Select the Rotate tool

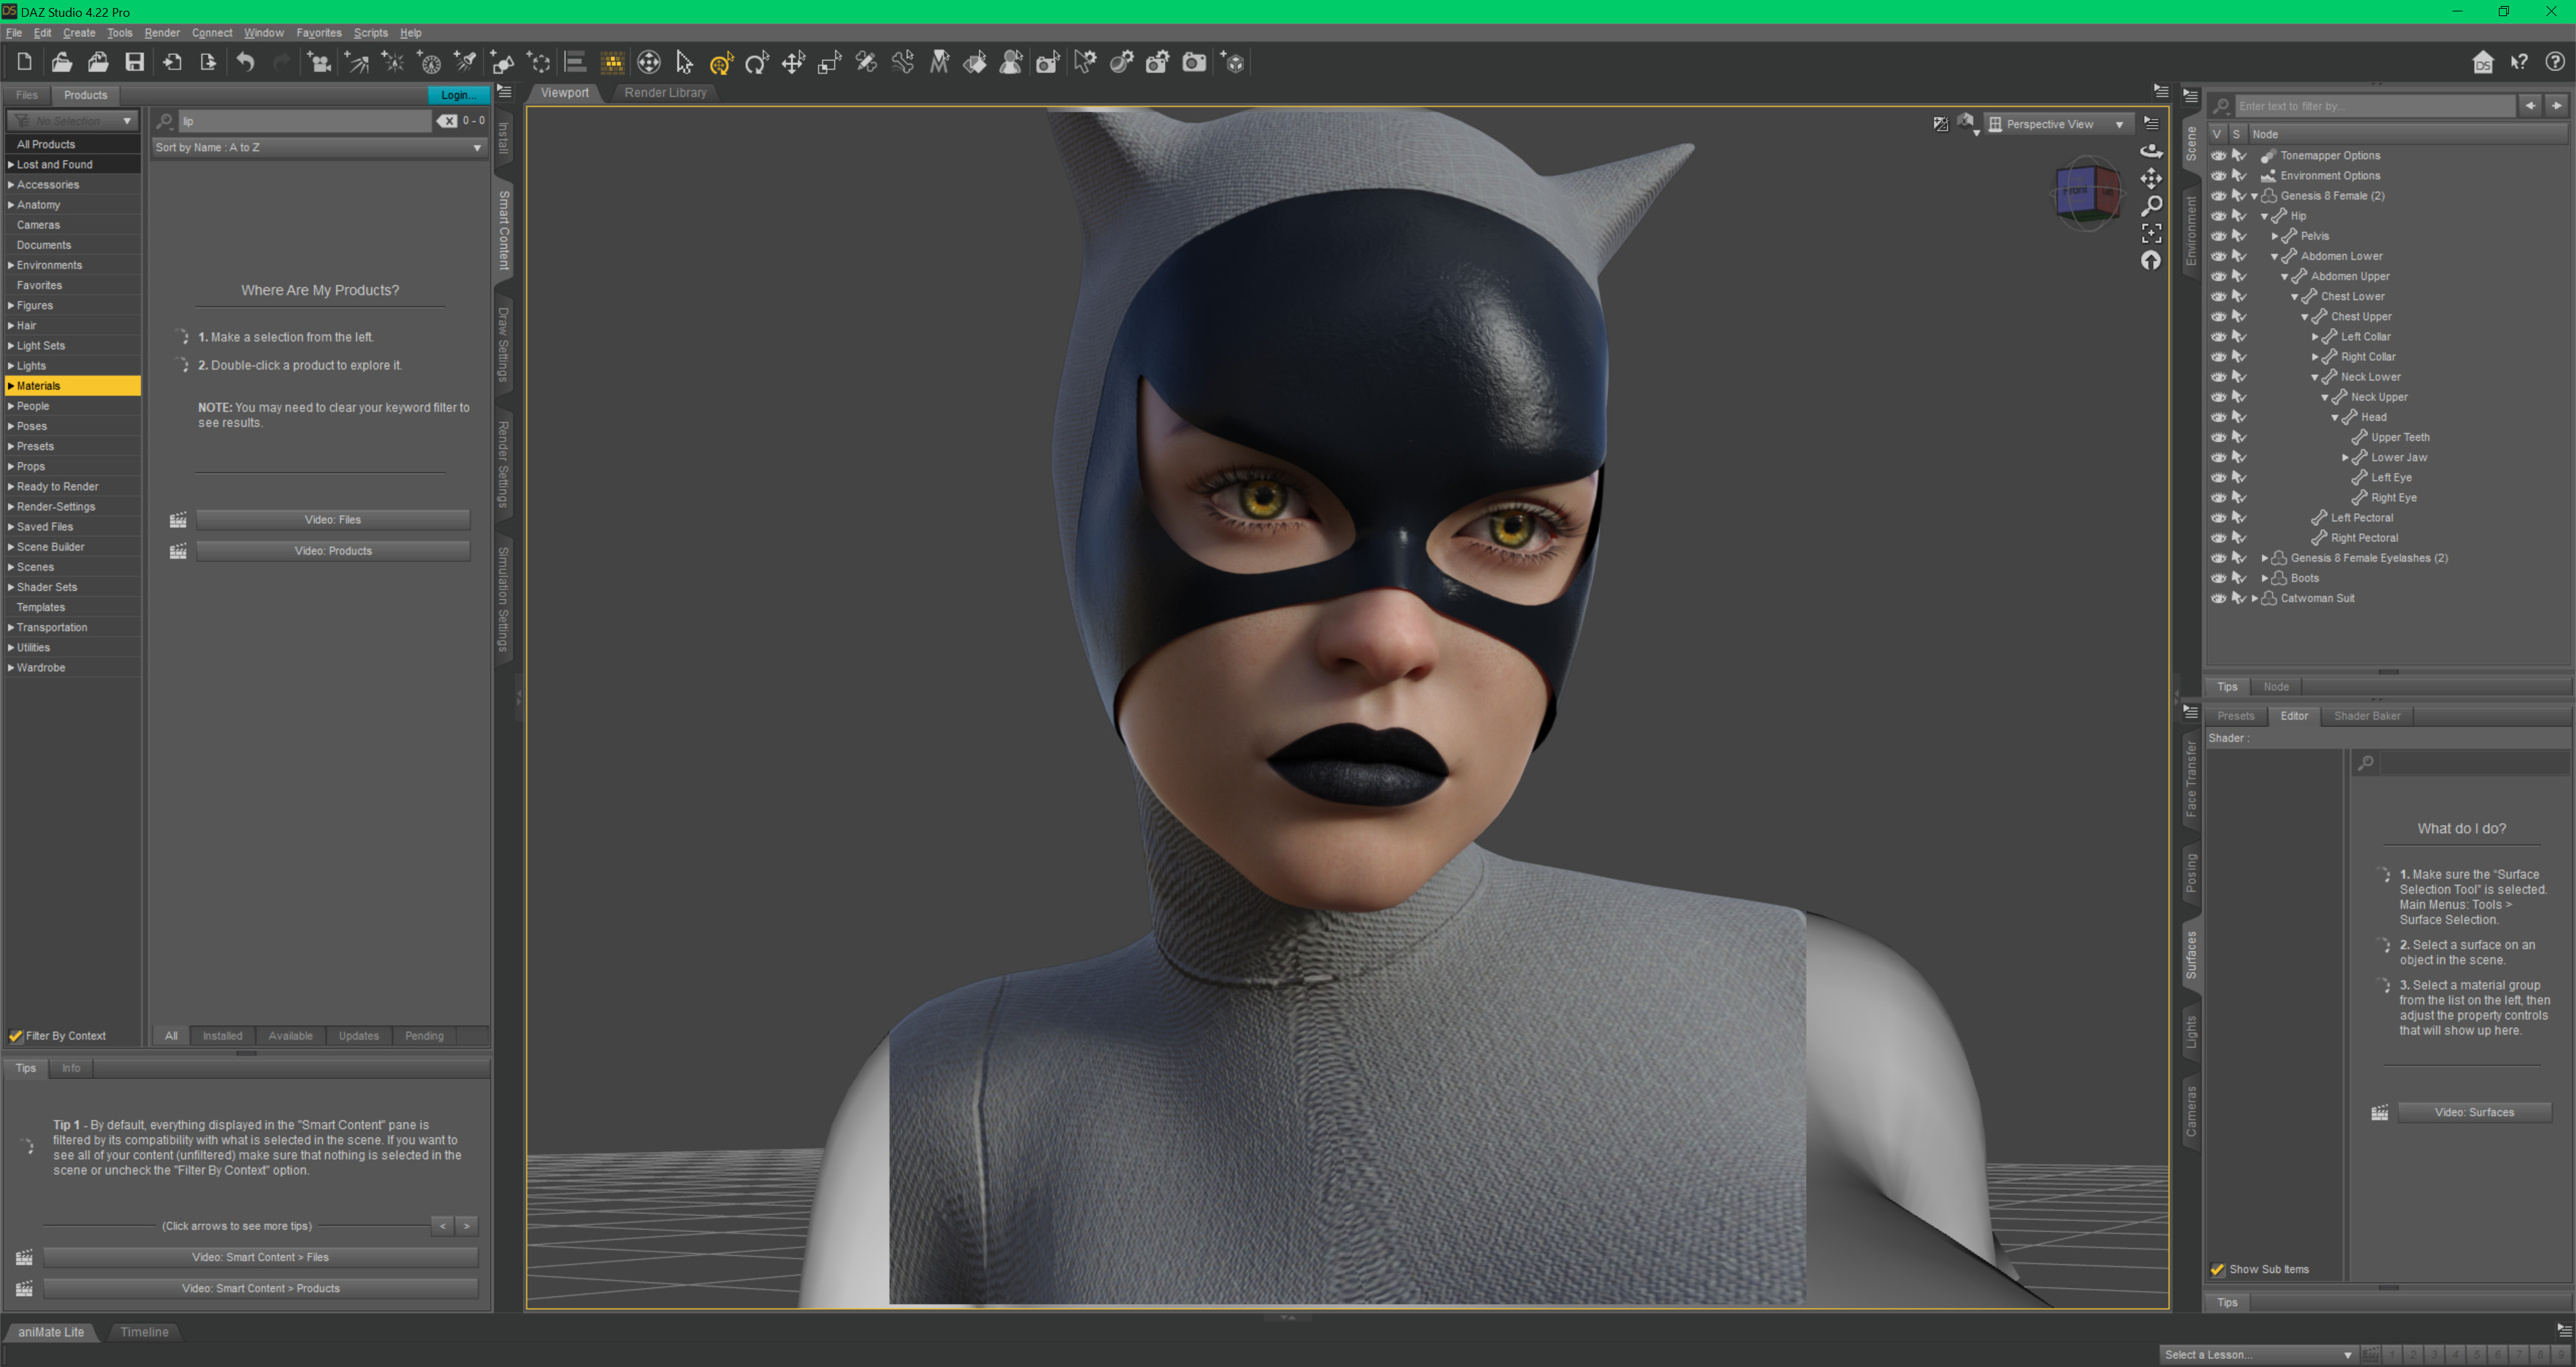coord(757,63)
